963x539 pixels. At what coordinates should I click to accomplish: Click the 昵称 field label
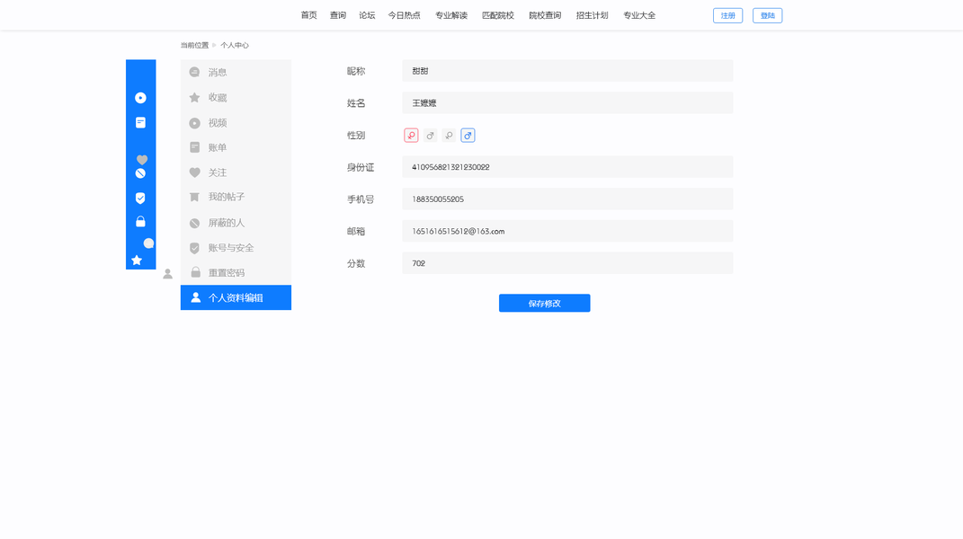(356, 71)
